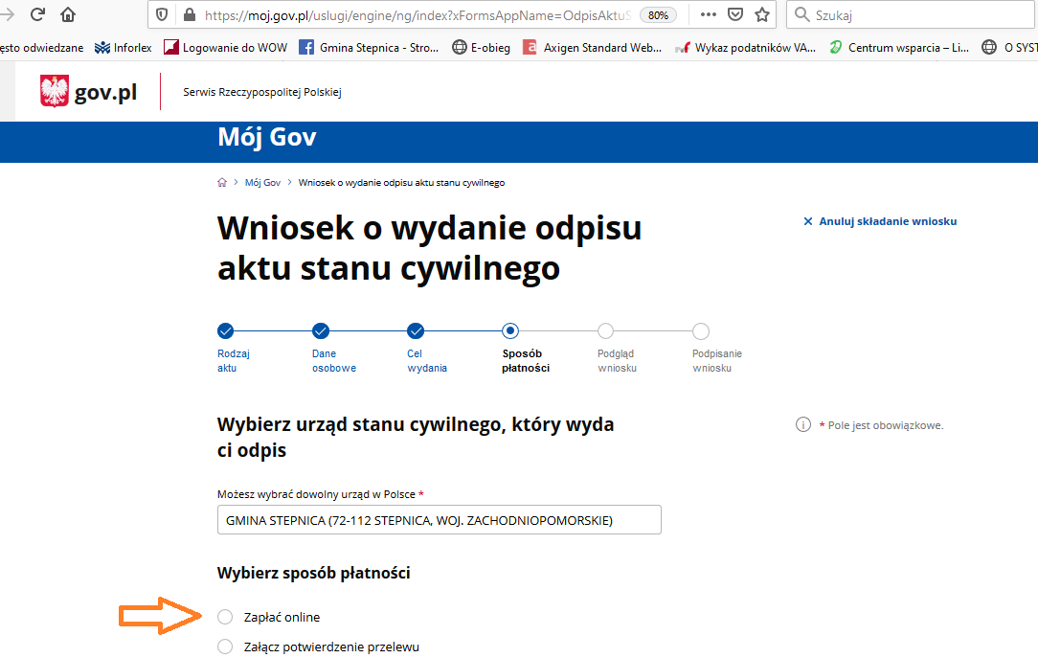Cancel with Anuluj składanie wniosku

[880, 221]
